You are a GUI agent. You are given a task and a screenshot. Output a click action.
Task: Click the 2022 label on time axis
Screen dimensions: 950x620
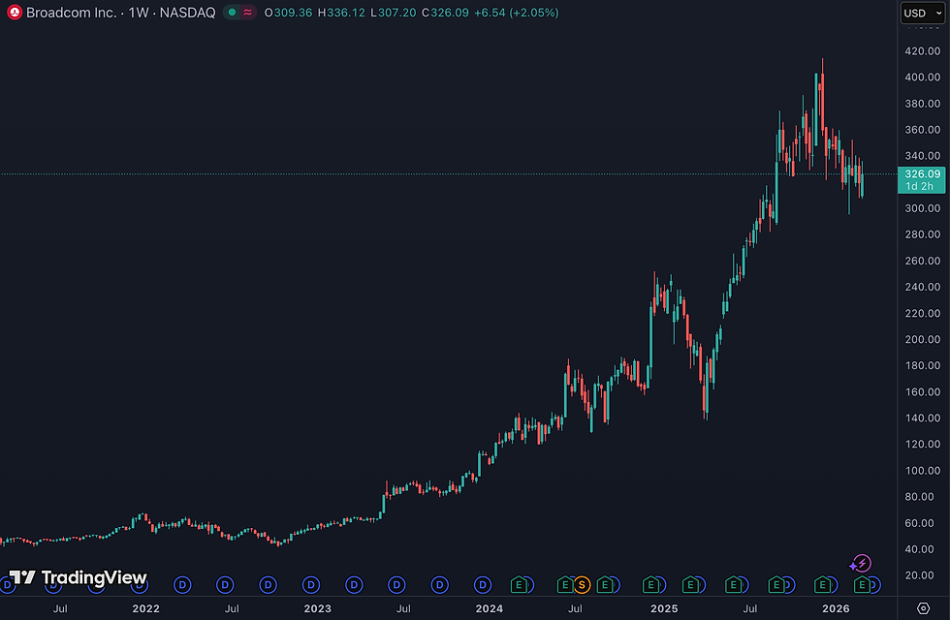(146, 608)
